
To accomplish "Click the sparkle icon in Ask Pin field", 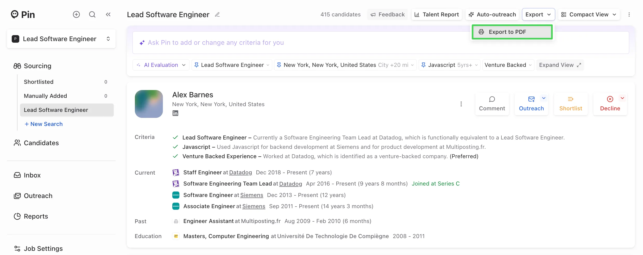I will 142,43.
